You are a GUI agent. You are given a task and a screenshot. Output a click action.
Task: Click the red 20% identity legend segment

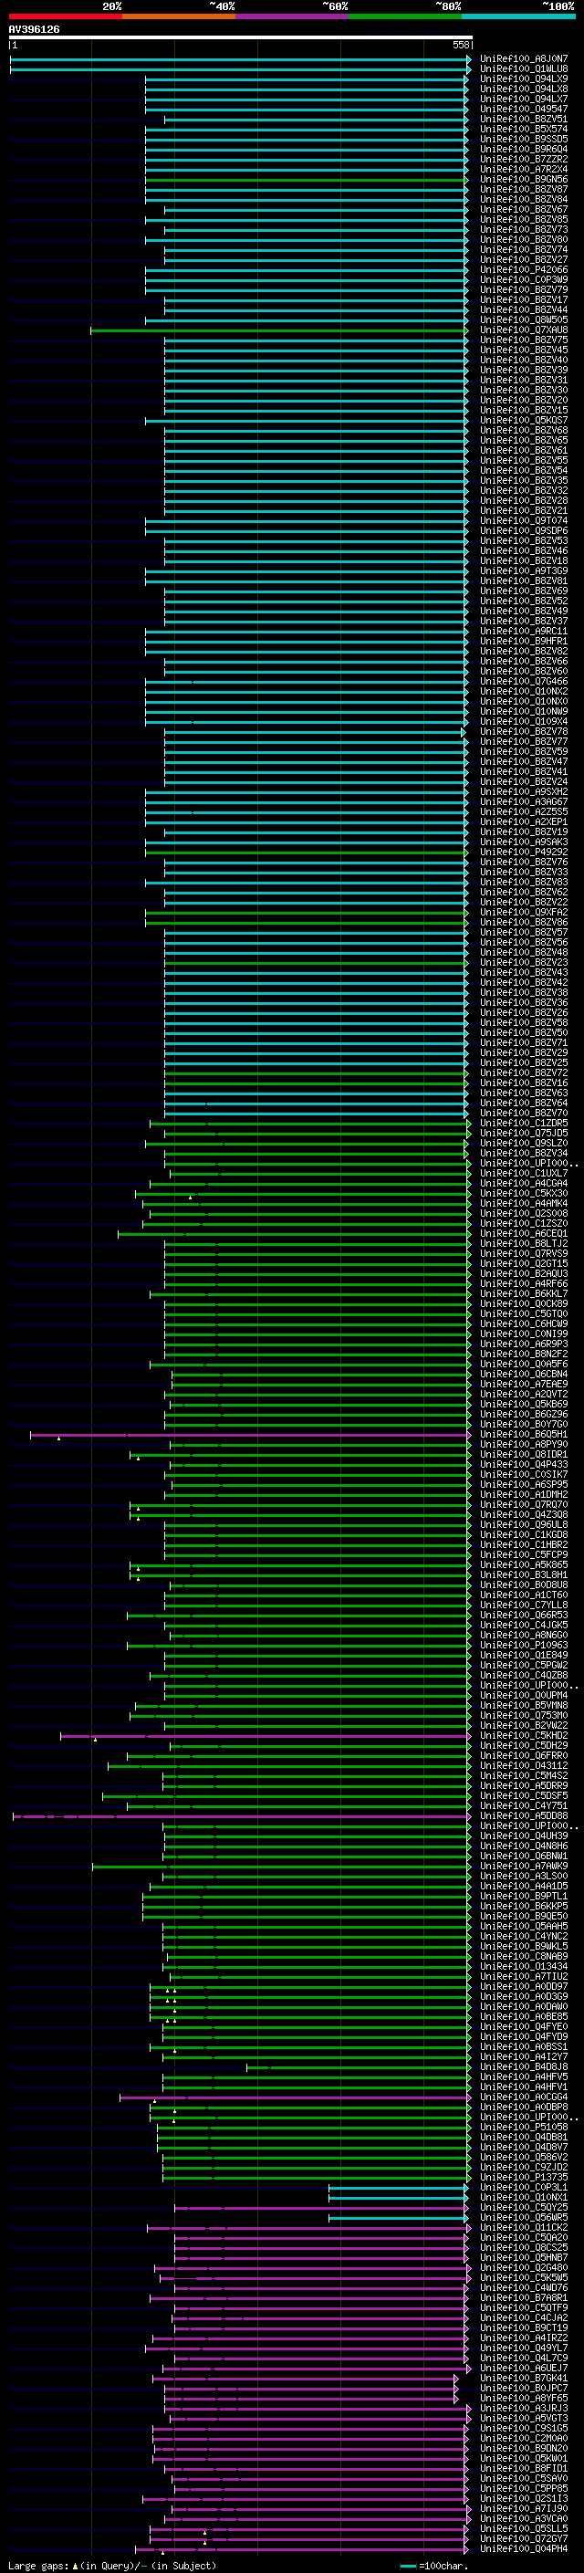pos(65,16)
